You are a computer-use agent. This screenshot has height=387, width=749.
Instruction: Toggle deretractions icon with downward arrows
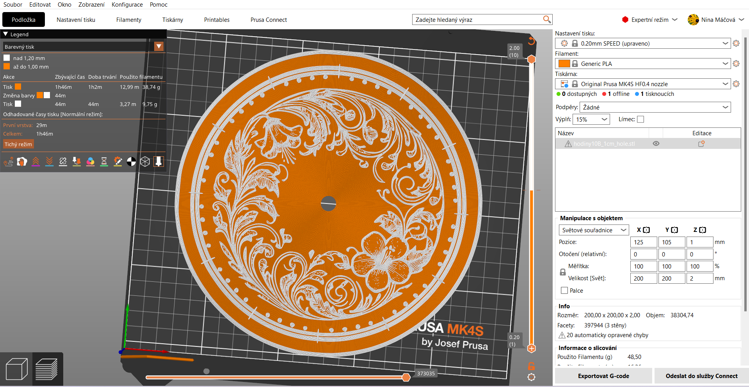[49, 162]
